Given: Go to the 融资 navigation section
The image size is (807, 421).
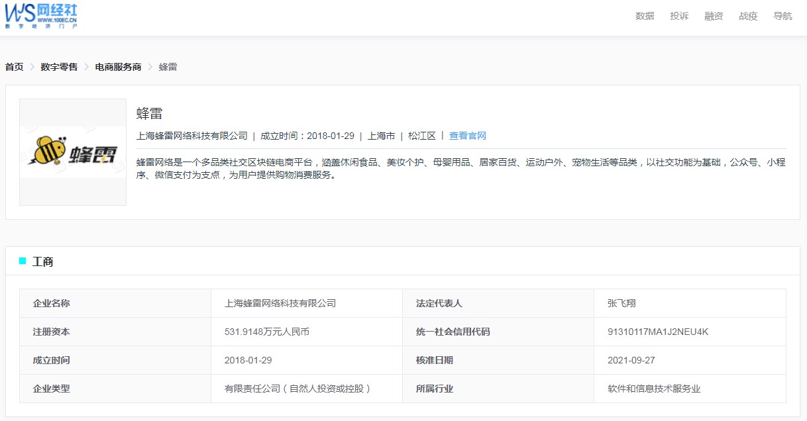Looking at the screenshot, I should click(x=714, y=16).
